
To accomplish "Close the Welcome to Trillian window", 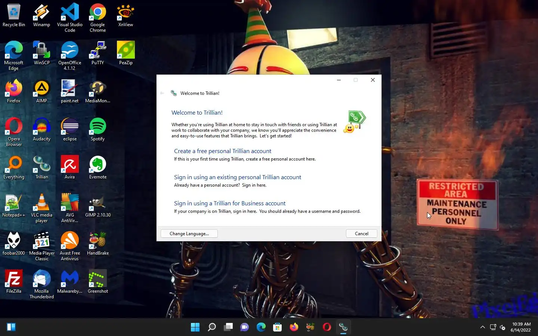I will (372, 80).
